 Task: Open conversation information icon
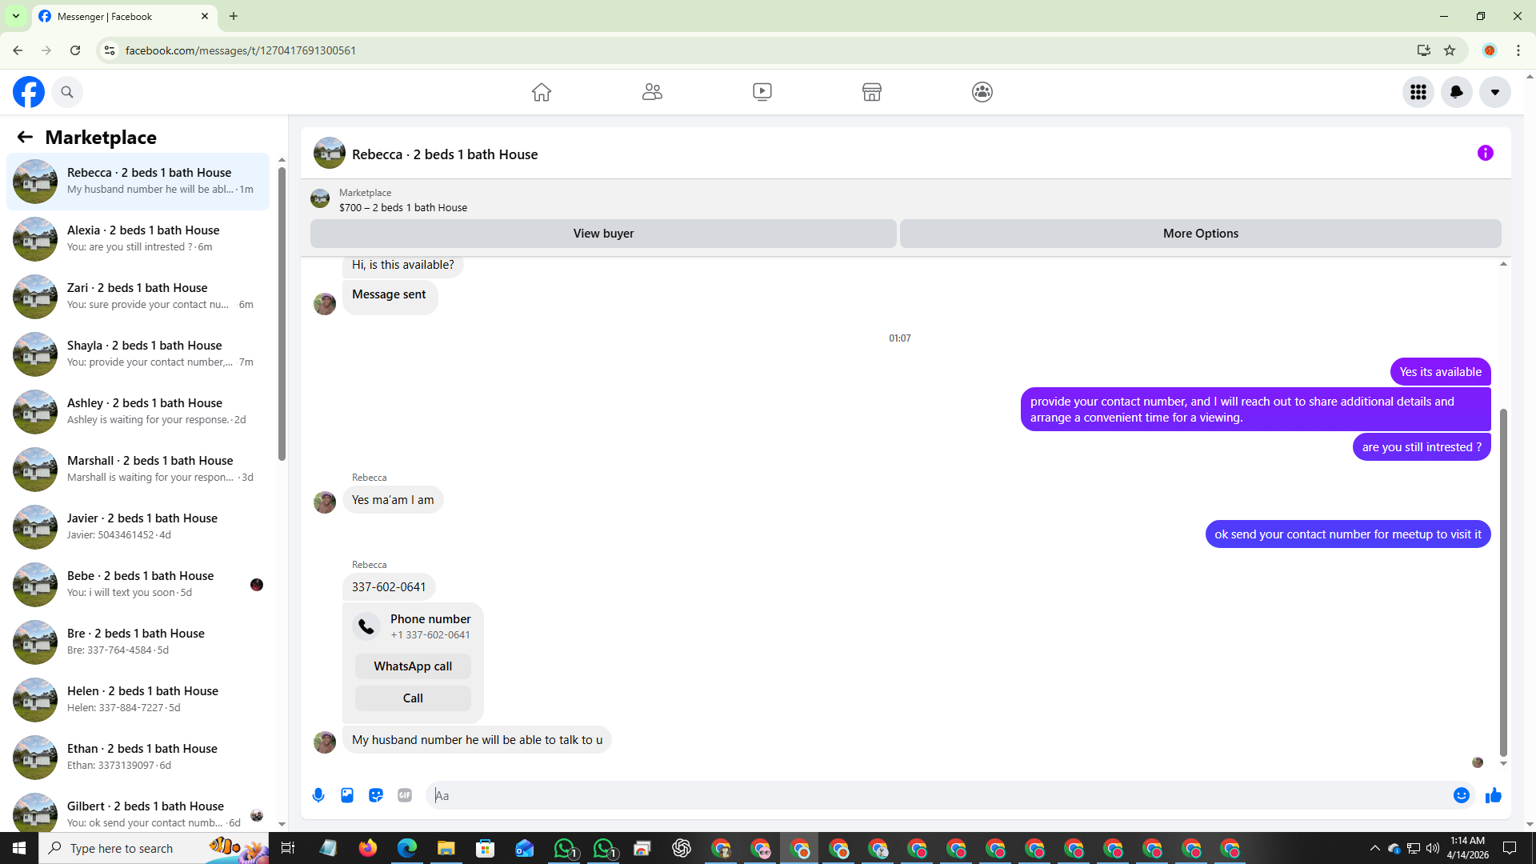point(1485,153)
